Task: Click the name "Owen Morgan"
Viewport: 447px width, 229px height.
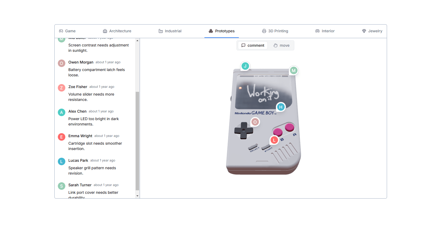Action: [x=81, y=62]
